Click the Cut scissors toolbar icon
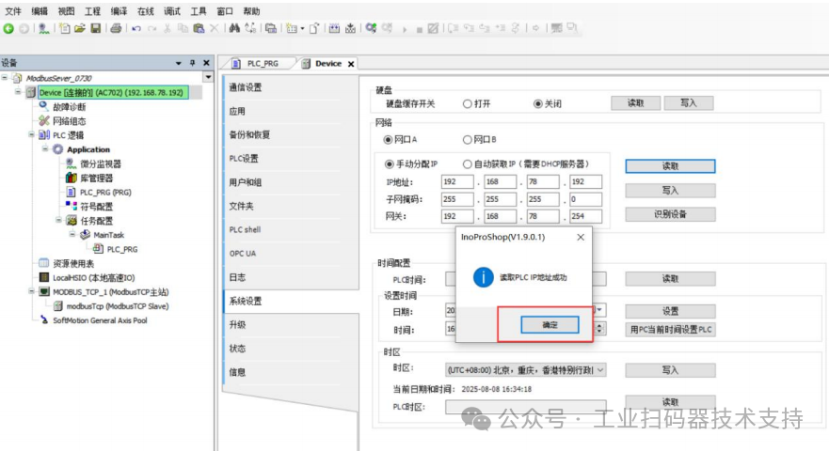The image size is (829, 451). coord(167,28)
